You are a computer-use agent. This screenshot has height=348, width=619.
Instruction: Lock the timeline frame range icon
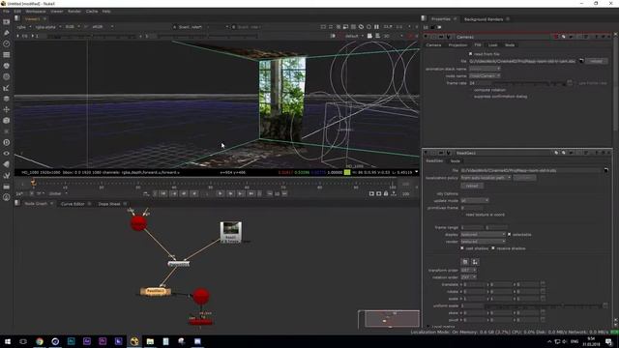(x=386, y=193)
